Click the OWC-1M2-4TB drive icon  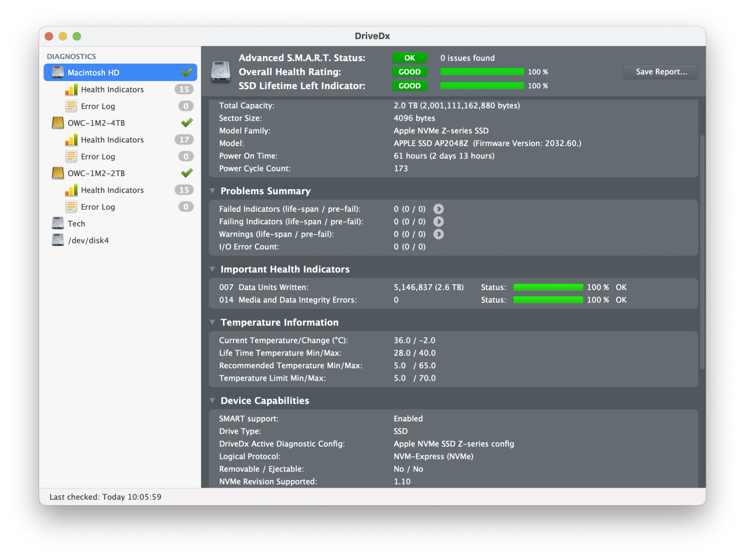[58, 123]
